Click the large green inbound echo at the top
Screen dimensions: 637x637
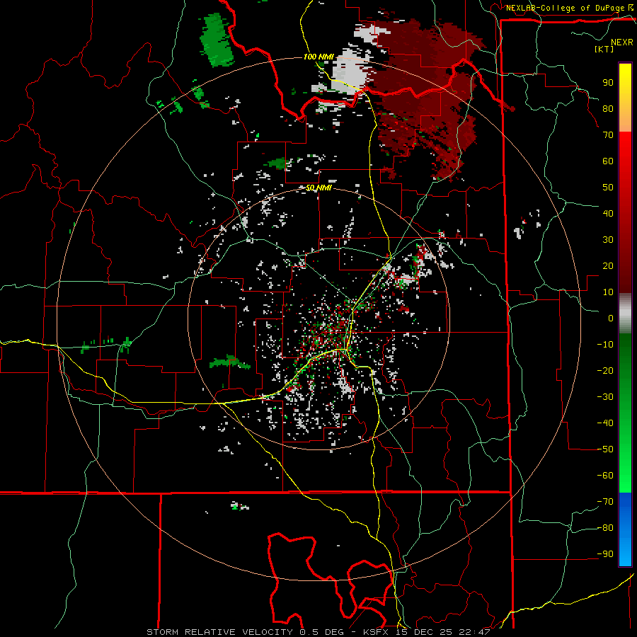point(217,40)
